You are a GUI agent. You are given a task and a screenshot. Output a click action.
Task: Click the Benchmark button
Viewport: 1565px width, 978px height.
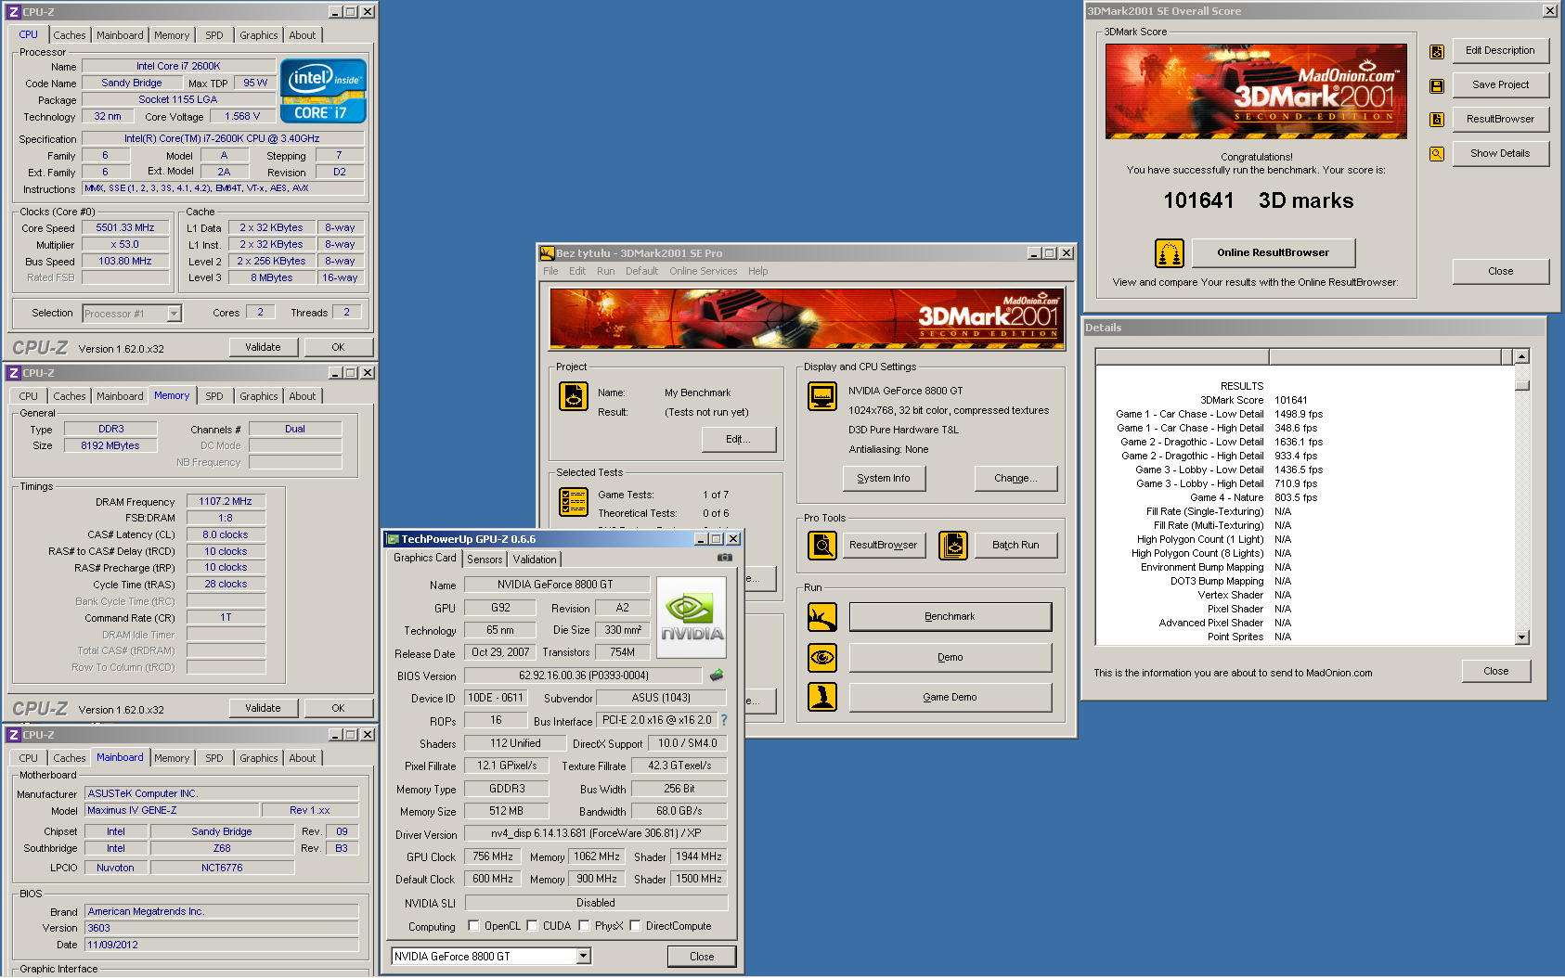point(951,617)
